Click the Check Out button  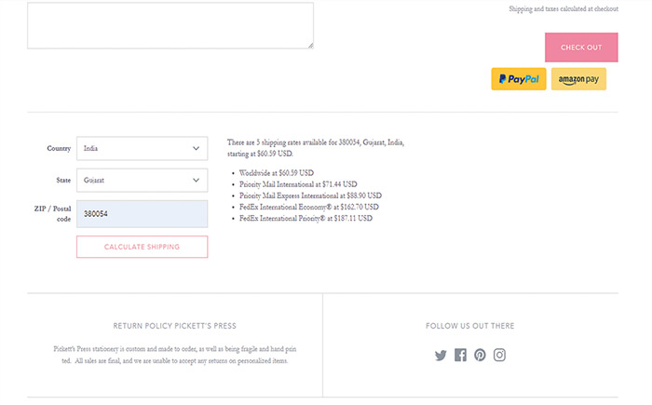coord(580,47)
